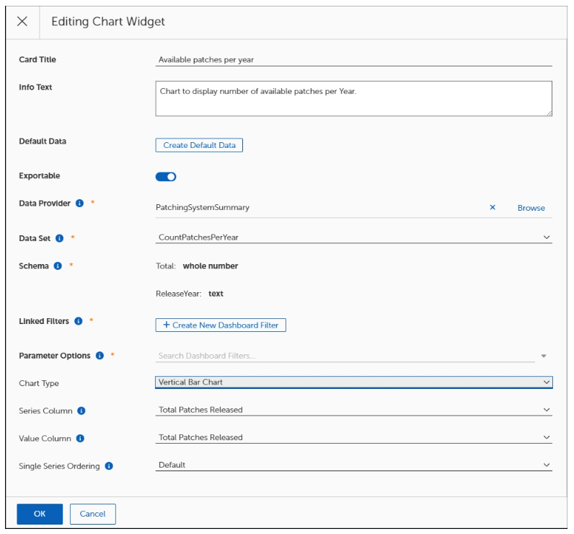574x534 pixels.
Task: Open the Series Column dropdown
Action: pyautogui.click(x=353, y=410)
